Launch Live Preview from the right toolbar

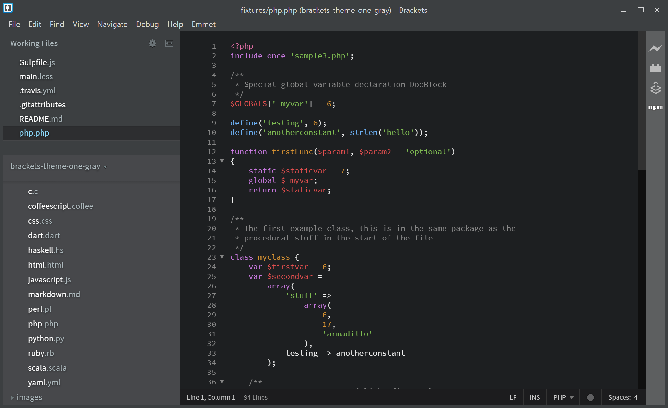point(656,48)
